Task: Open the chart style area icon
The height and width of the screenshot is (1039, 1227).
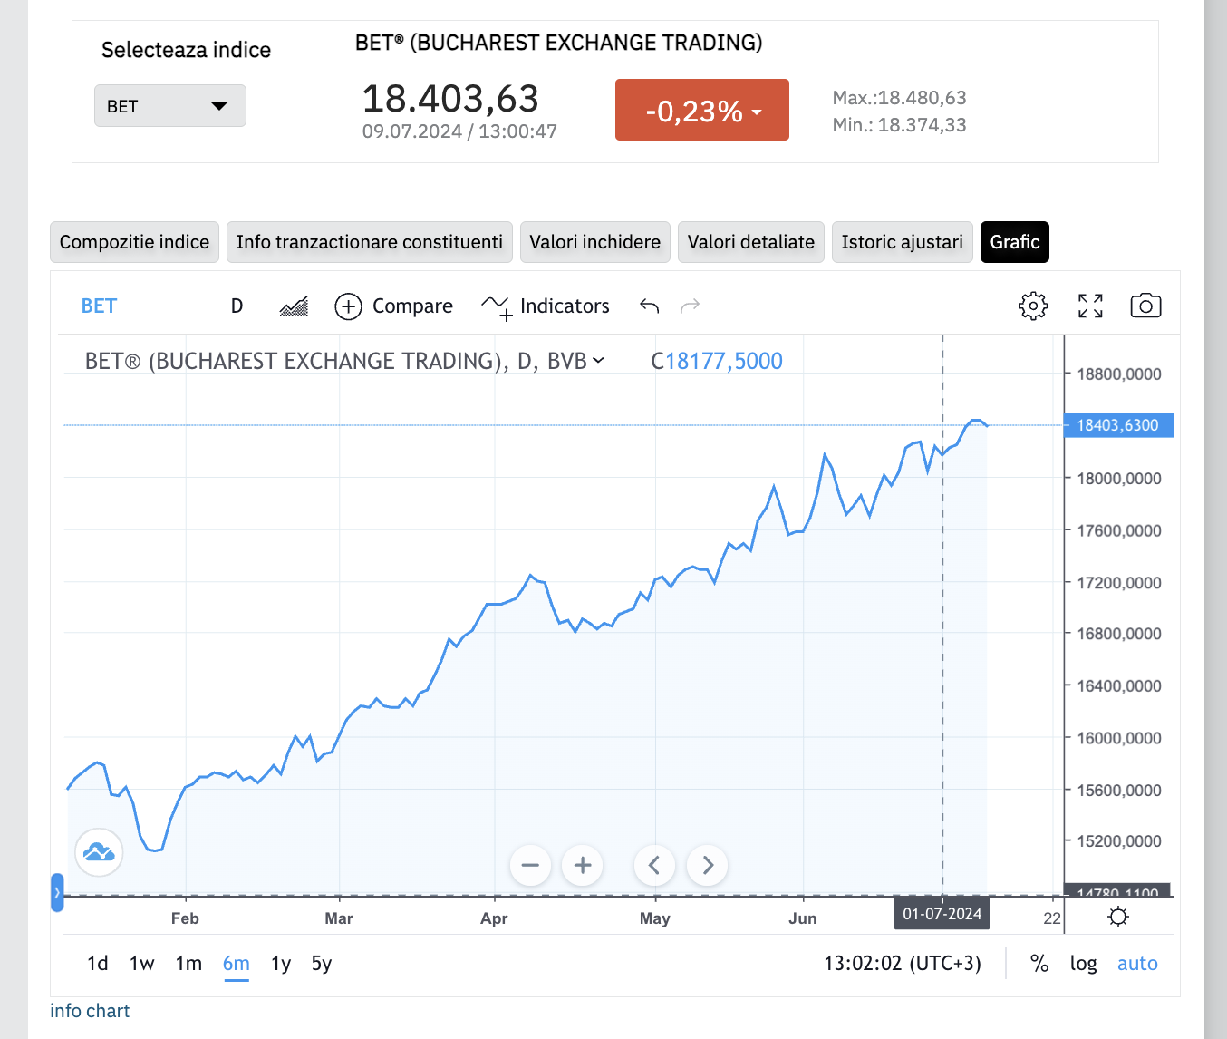Action: click(x=294, y=306)
